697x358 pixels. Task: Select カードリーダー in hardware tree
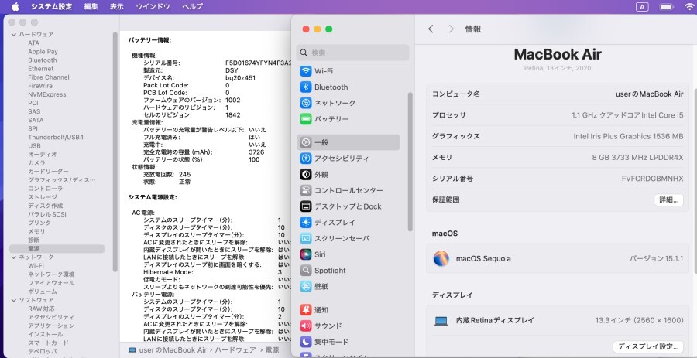coord(48,172)
